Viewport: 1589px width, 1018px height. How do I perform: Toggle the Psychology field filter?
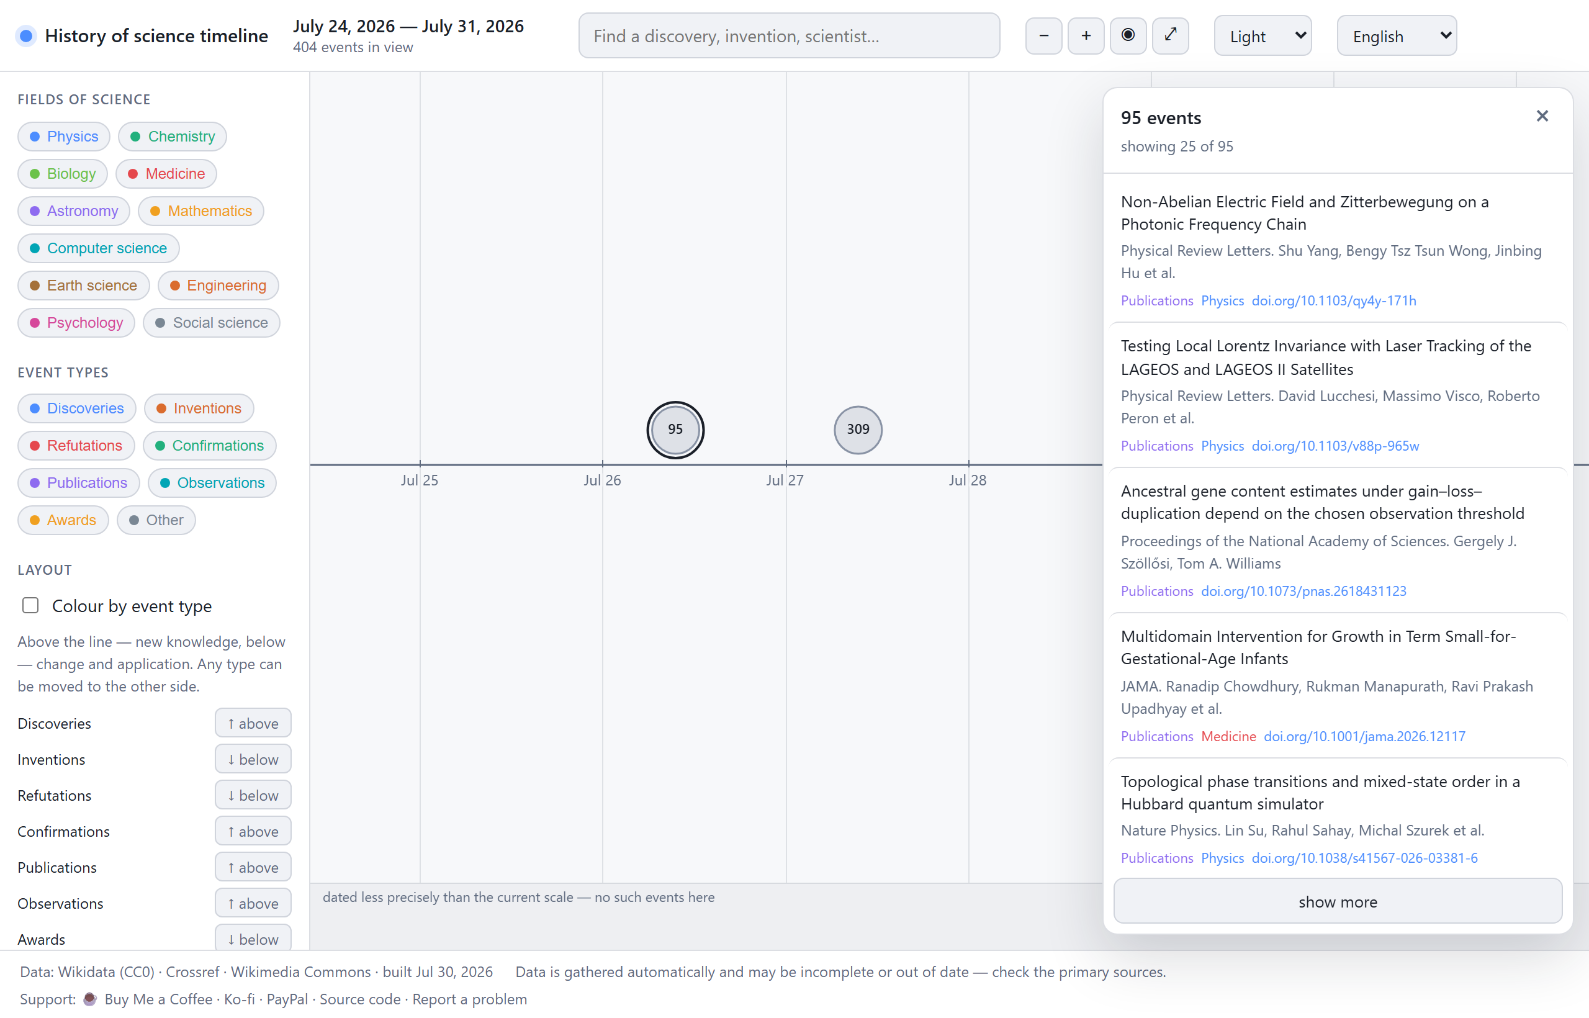[76, 323]
